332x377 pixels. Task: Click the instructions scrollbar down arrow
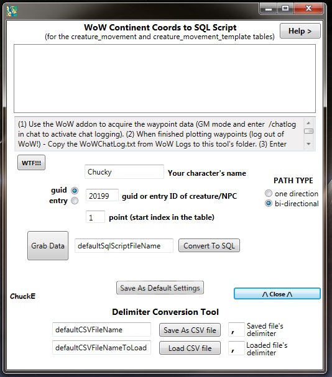click(x=308, y=144)
